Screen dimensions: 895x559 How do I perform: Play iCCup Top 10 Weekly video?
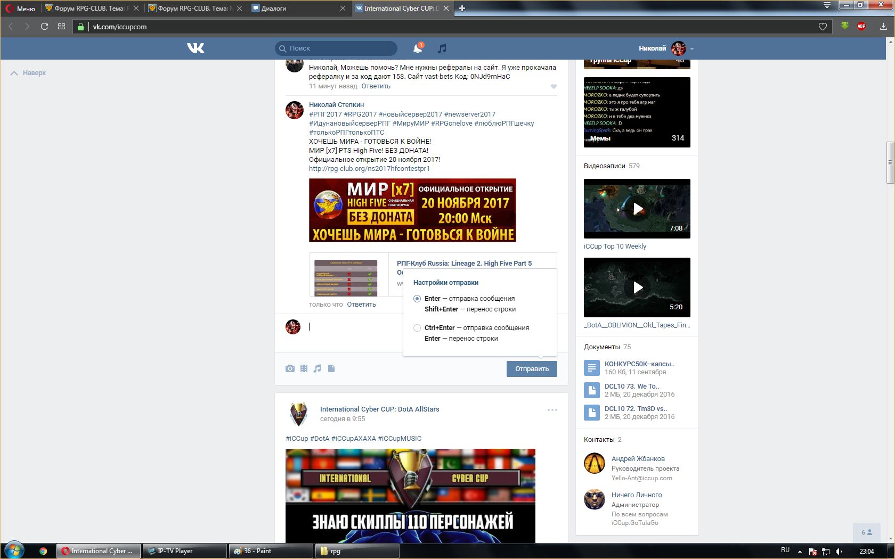tap(637, 209)
